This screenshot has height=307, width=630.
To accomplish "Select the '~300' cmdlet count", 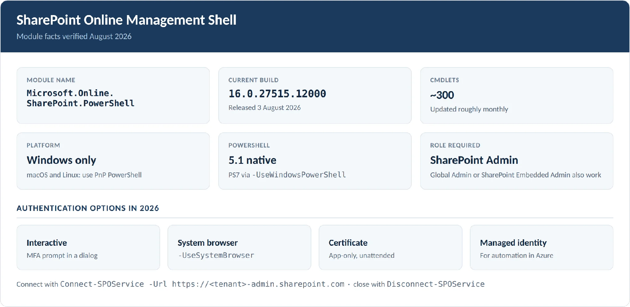I will coord(442,95).
